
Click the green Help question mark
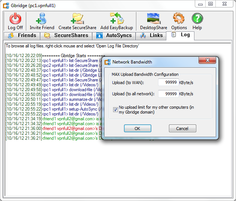(x=197, y=18)
